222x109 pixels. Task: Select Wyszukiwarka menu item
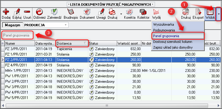click(163, 24)
